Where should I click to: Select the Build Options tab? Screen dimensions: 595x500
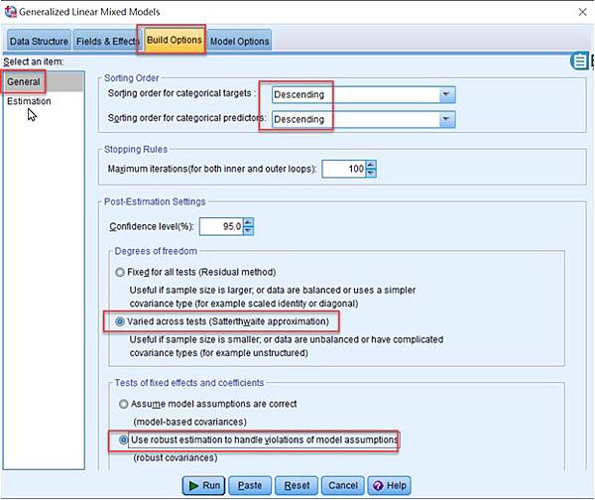tap(175, 40)
